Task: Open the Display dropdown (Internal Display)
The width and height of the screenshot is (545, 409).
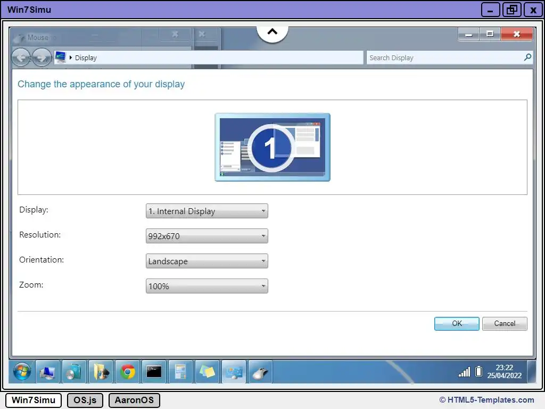Action: pos(207,211)
